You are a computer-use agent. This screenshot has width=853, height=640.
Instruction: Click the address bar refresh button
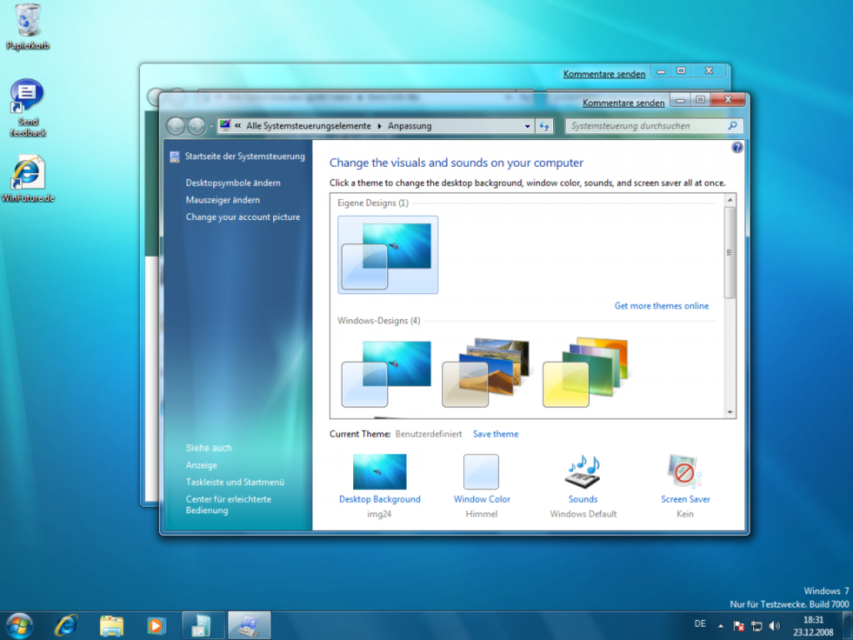[x=544, y=126]
